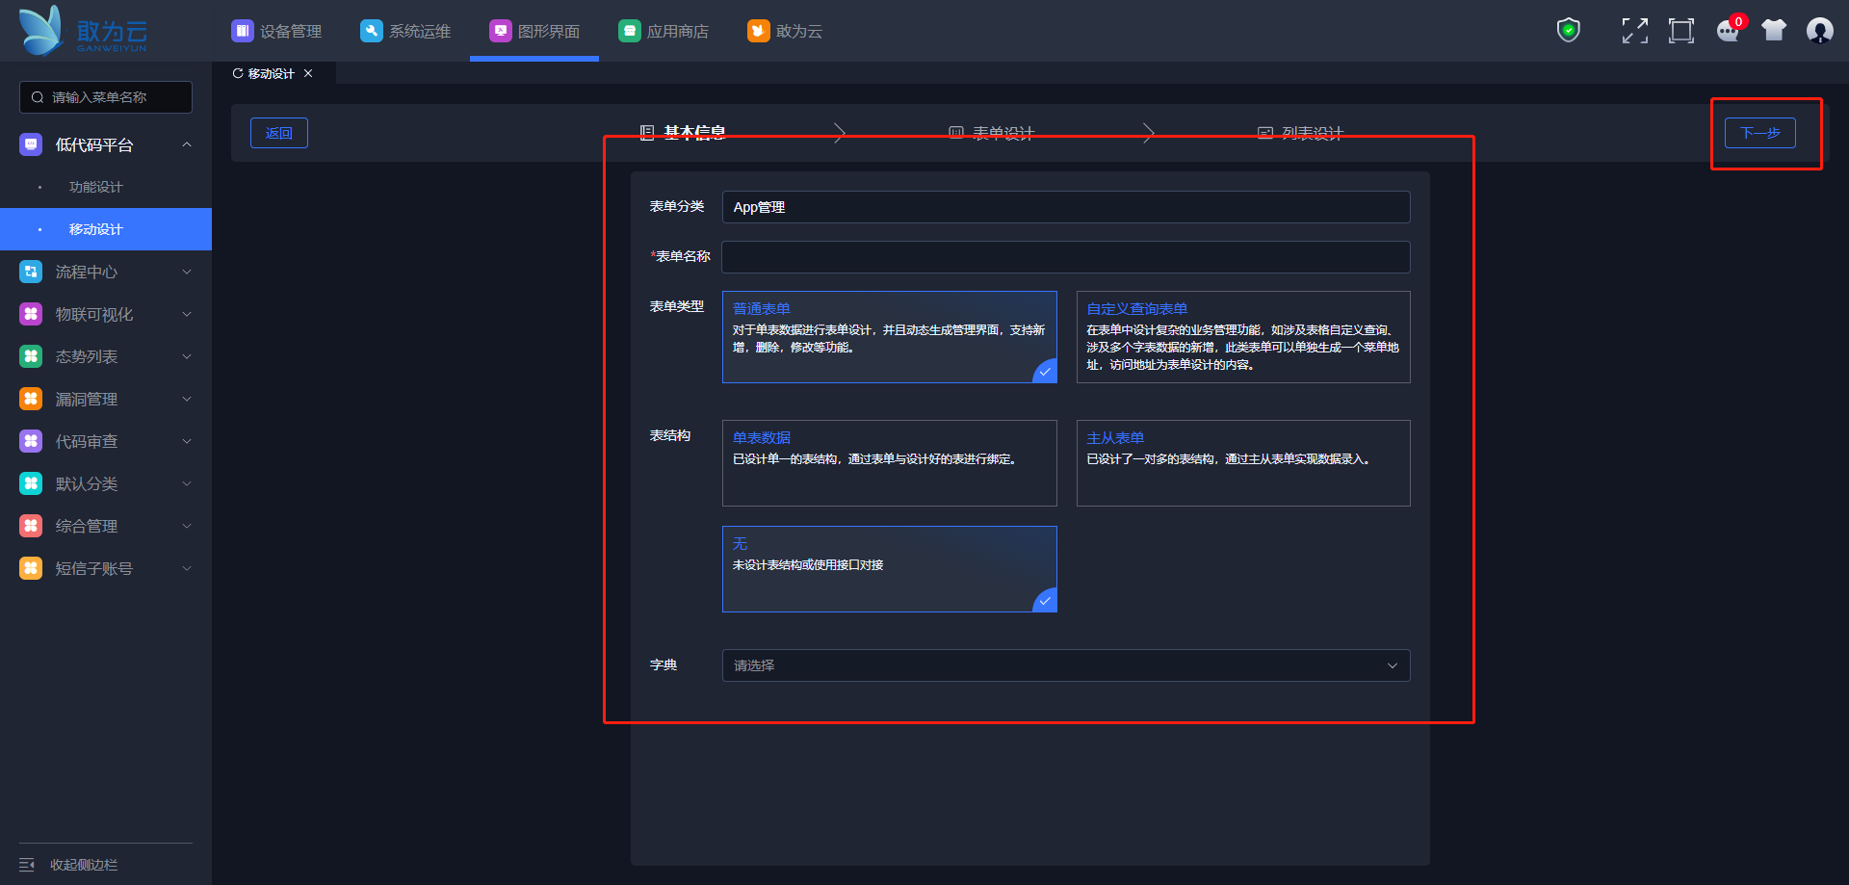This screenshot has width=1849, height=885.
Task: Click the screen frame icon in header
Action: (1680, 31)
